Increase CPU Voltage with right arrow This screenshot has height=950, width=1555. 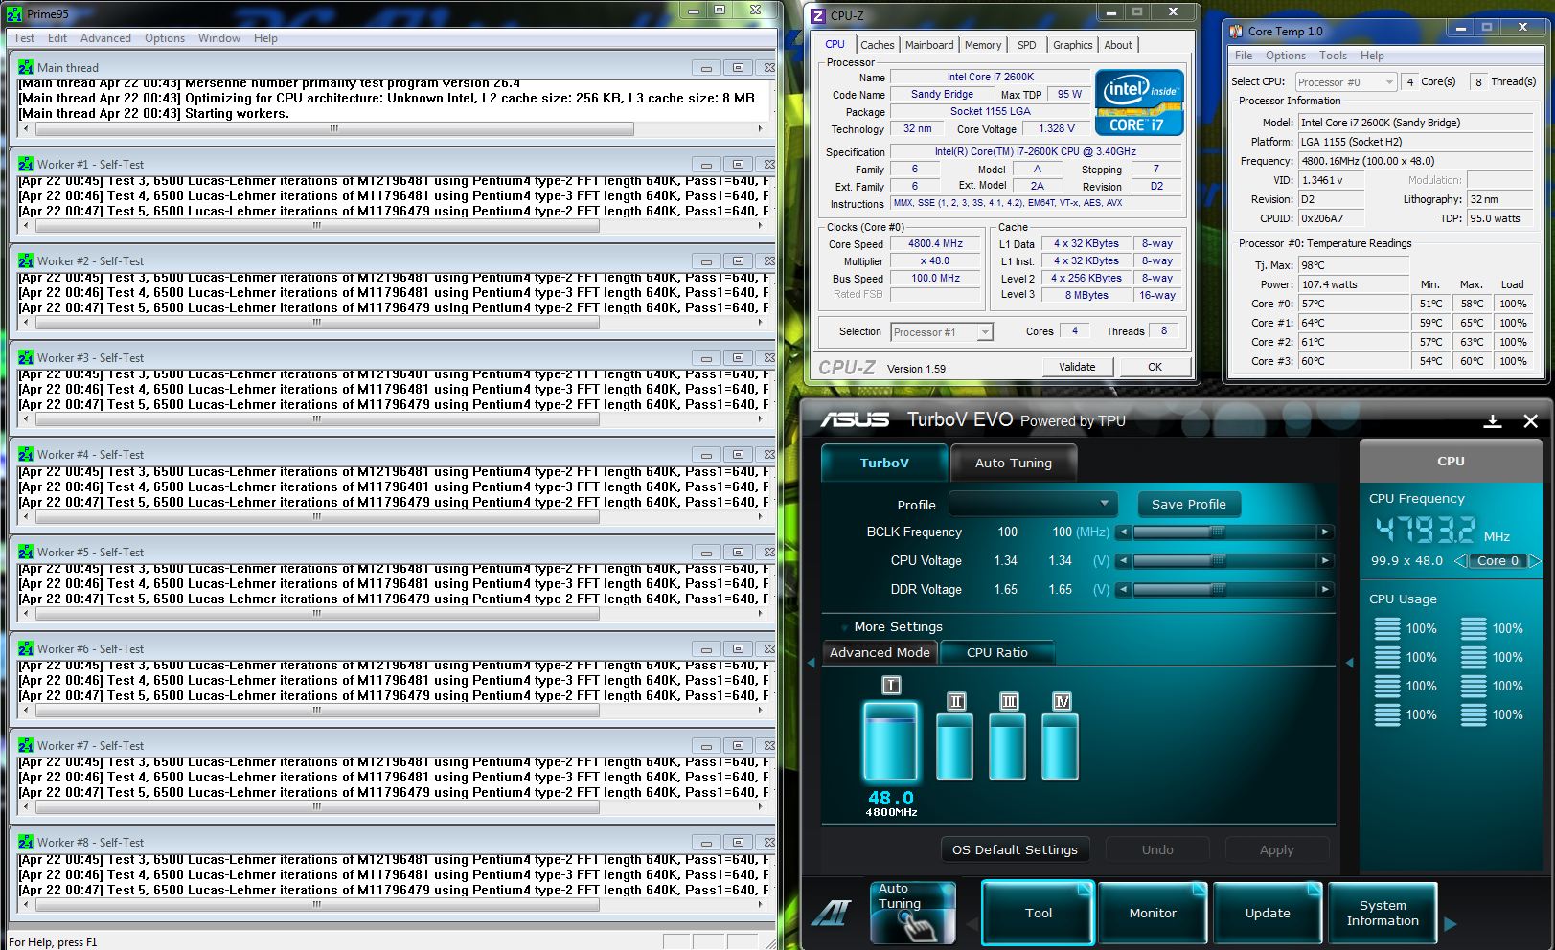point(1325,561)
